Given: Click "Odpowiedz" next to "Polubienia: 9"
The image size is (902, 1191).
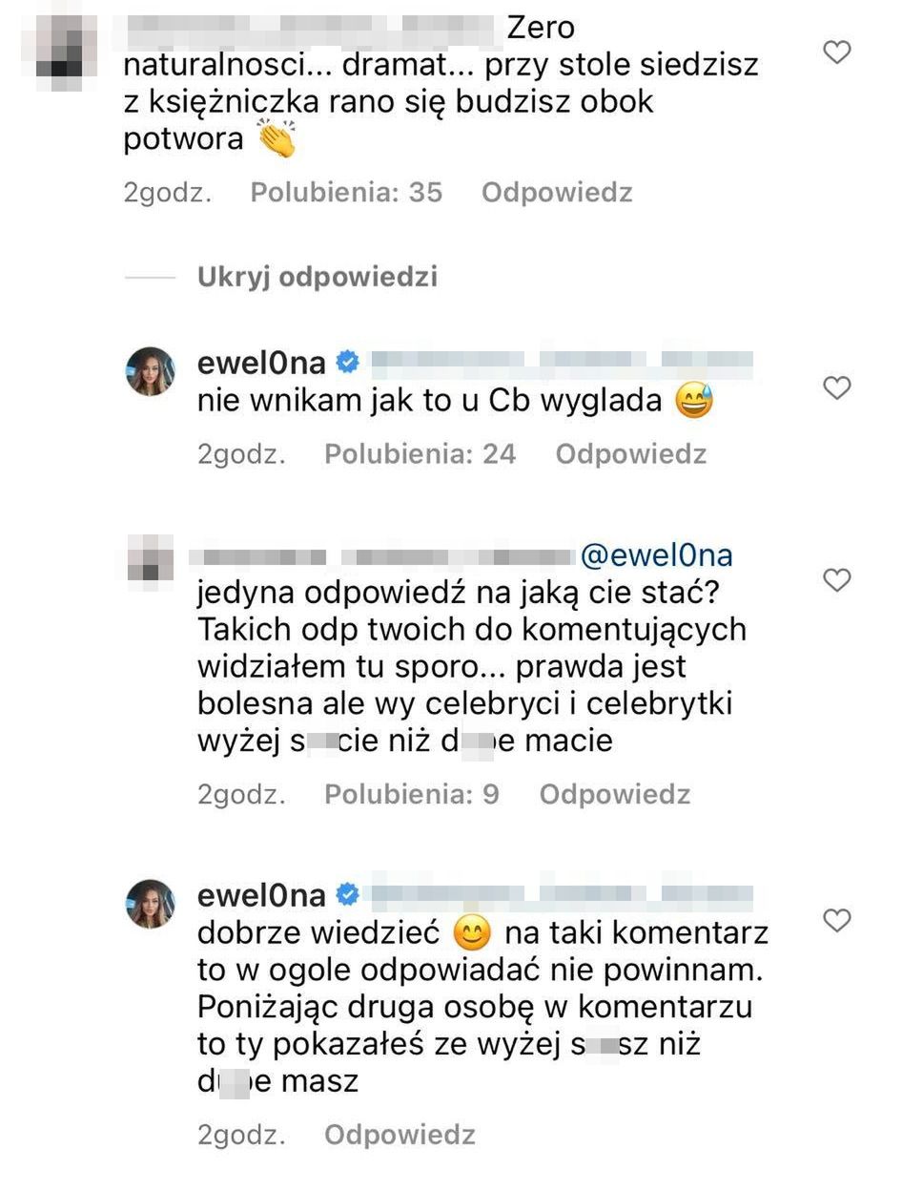Looking at the screenshot, I should 615,794.
